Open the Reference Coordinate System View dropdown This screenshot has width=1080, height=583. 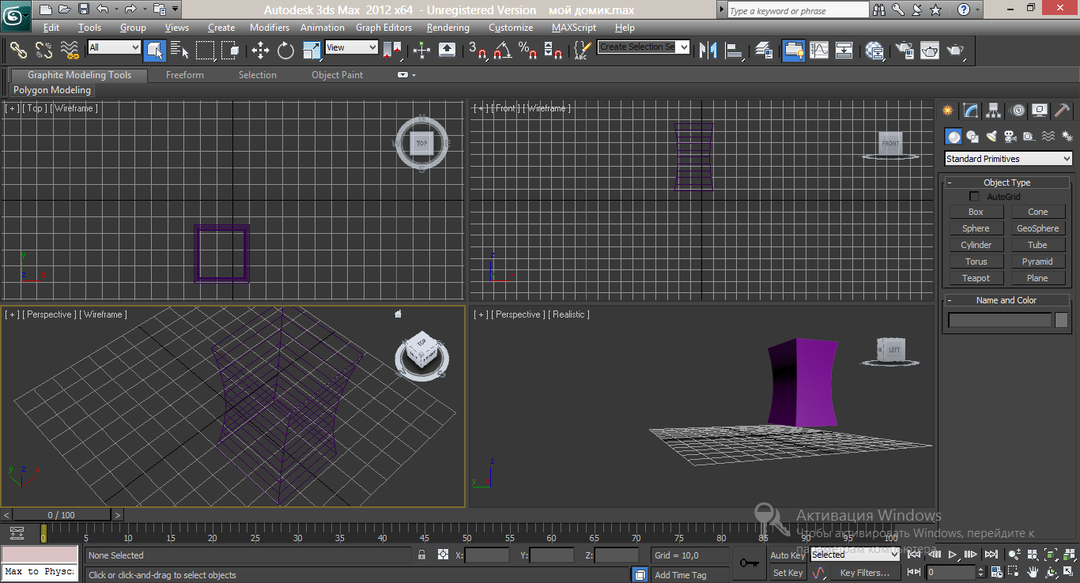352,47
